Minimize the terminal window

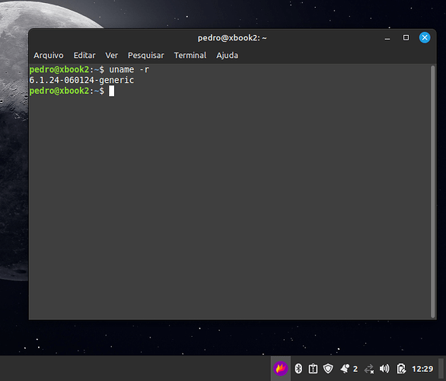click(x=387, y=38)
